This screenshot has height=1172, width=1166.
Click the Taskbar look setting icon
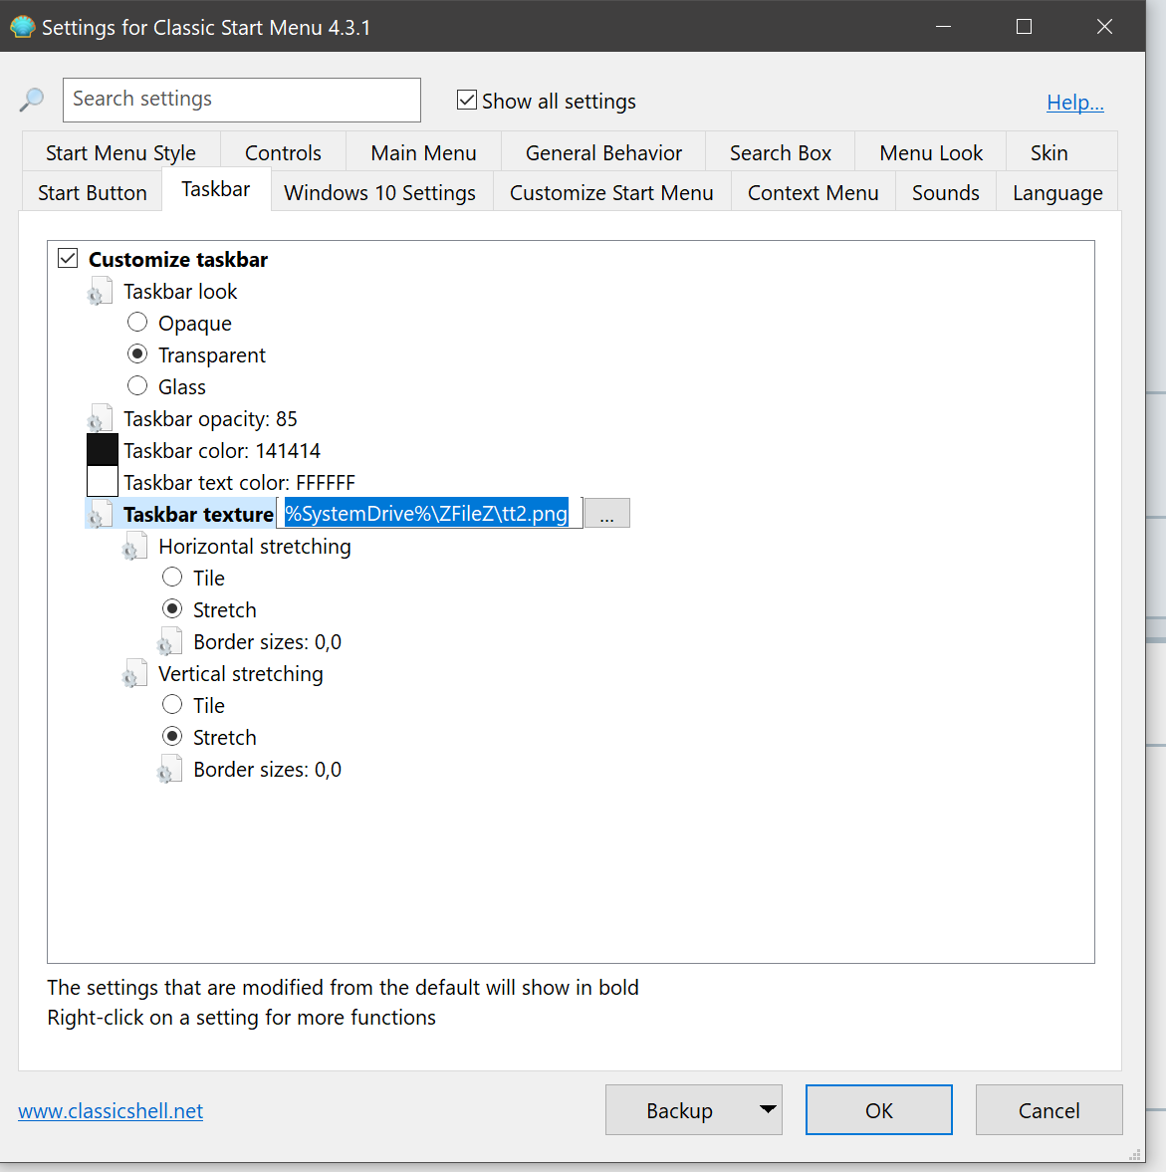pos(101,292)
